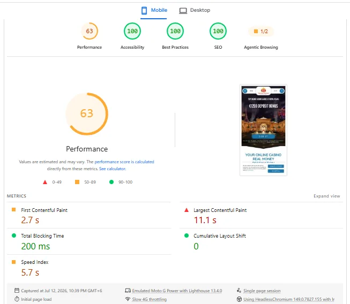Jump to Best Practices score gauge 100
This screenshot has width=350, height=304.
coord(175,31)
